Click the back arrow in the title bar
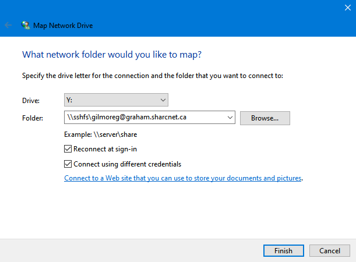This screenshot has width=356, height=262. pos(8,26)
